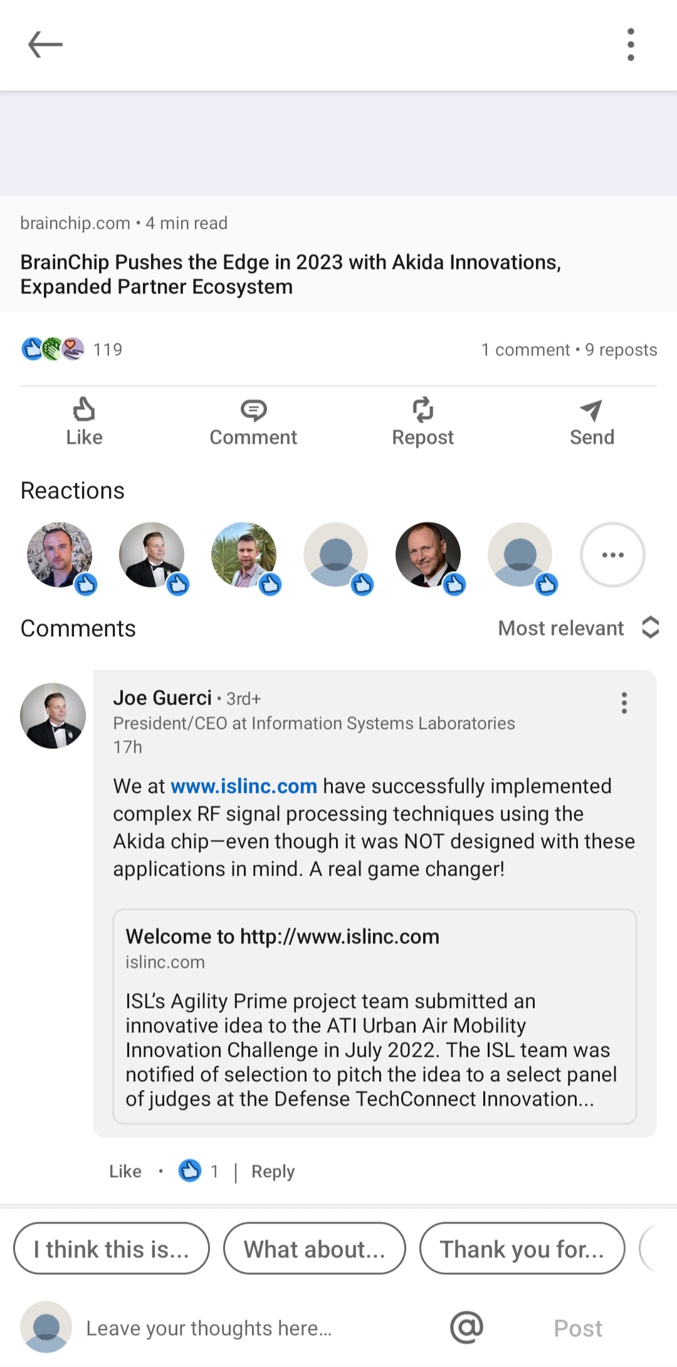Choose the 'I think this is...' suggestion
Viewport: 677px width, 1367px height.
coord(112,1249)
